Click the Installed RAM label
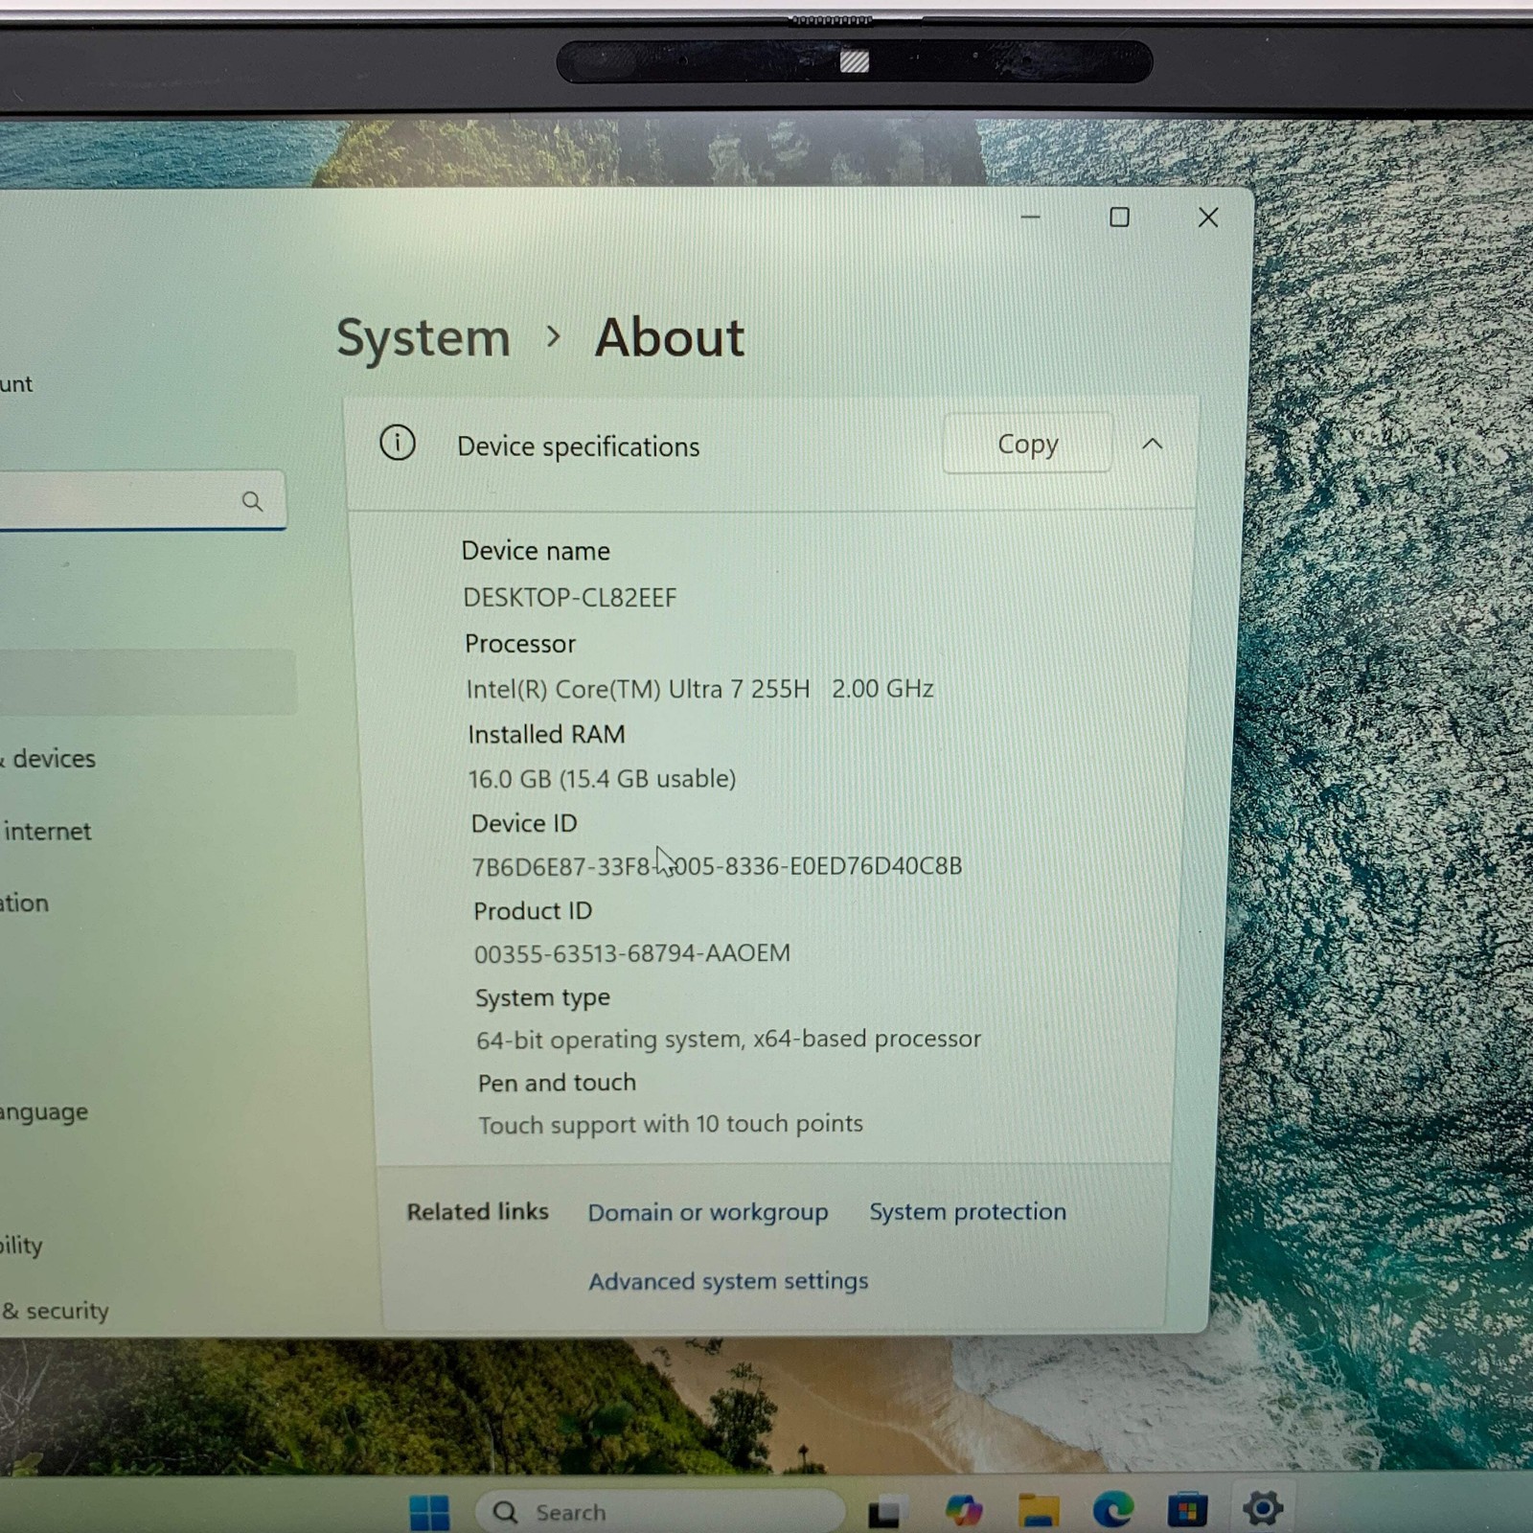 click(x=546, y=734)
